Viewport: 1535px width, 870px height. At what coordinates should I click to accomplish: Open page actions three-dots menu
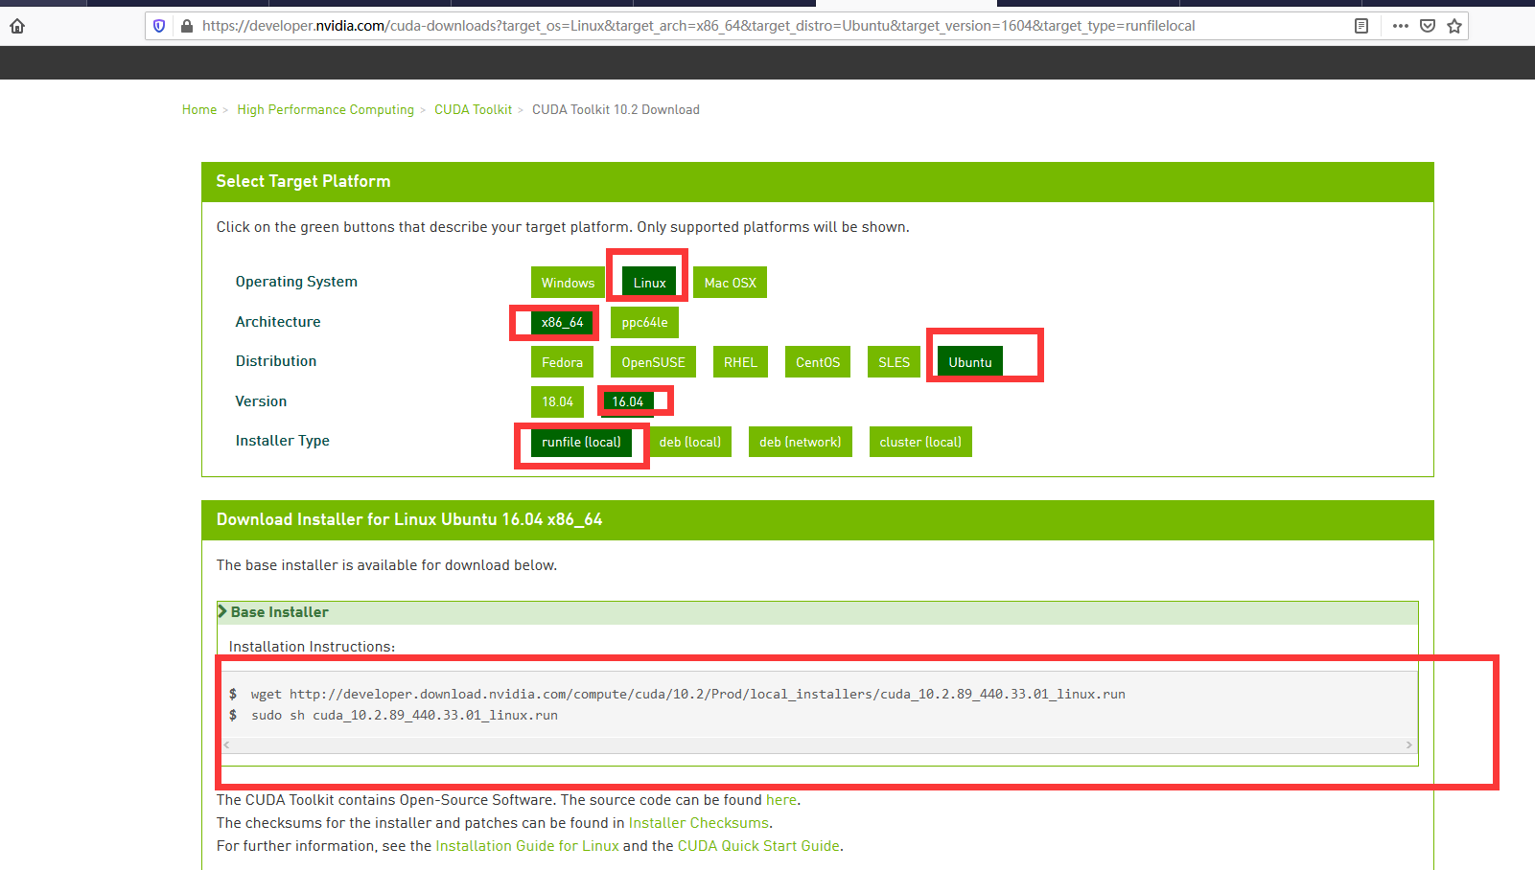tap(1401, 26)
